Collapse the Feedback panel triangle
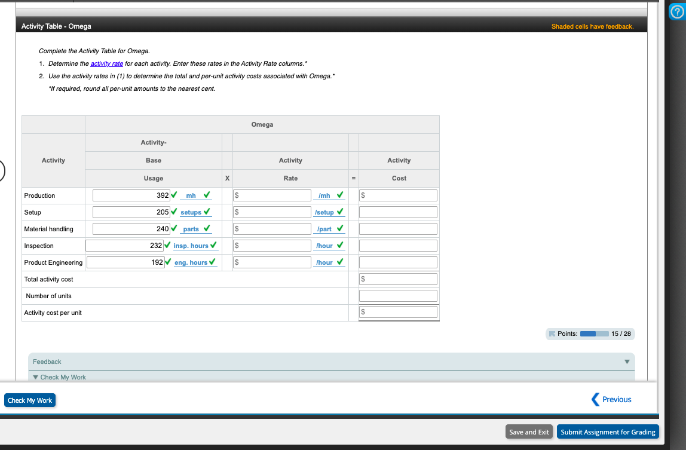The width and height of the screenshot is (686, 450). (x=627, y=361)
